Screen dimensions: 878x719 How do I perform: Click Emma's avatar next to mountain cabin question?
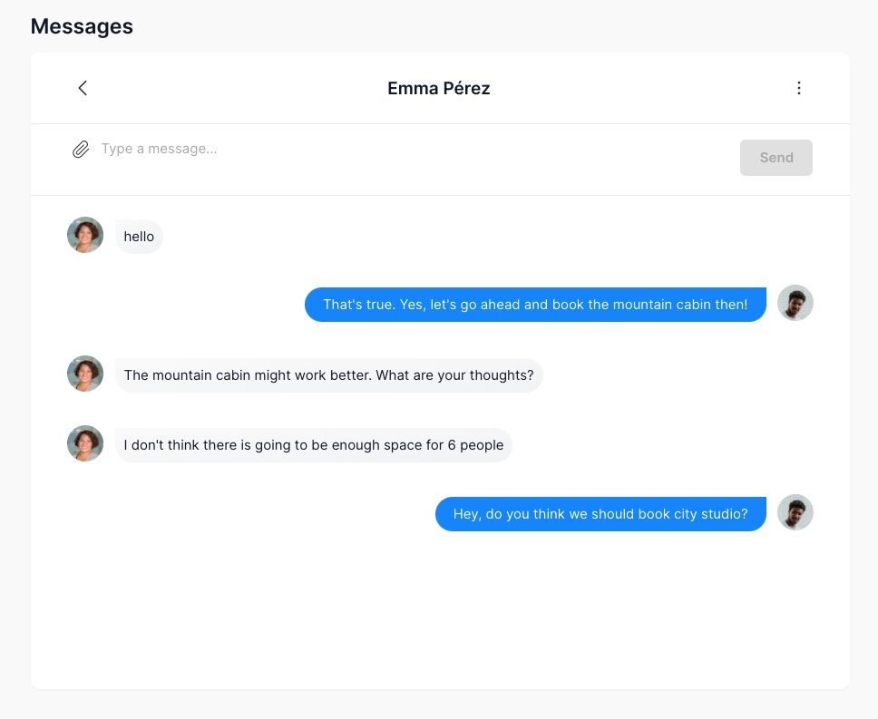pyautogui.click(x=85, y=374)
